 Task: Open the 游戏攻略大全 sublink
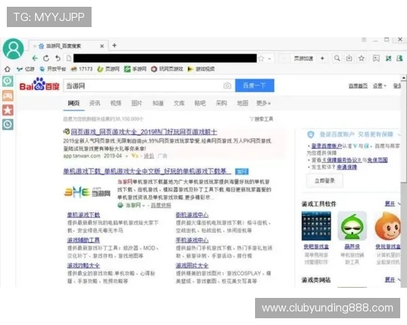pos(83,265)
